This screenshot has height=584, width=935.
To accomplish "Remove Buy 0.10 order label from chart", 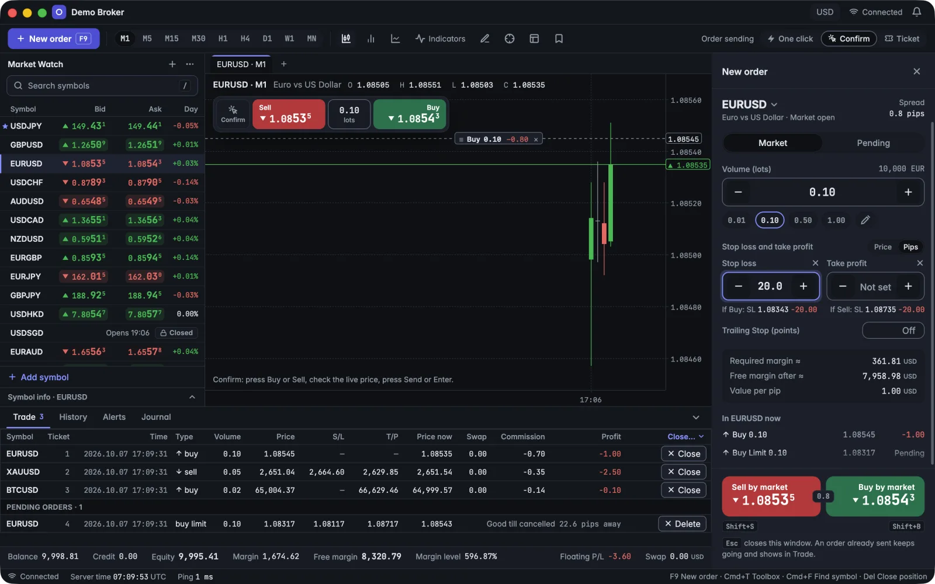I will coord(536,140).
